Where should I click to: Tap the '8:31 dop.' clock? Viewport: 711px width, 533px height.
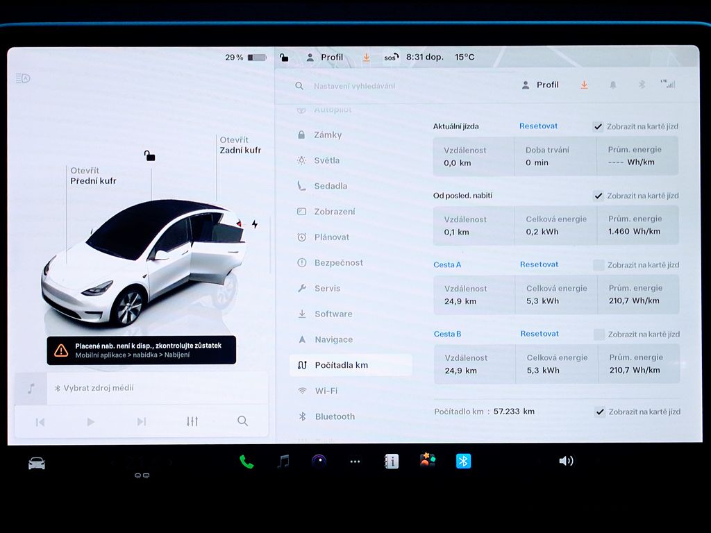(x=425, y=57)
